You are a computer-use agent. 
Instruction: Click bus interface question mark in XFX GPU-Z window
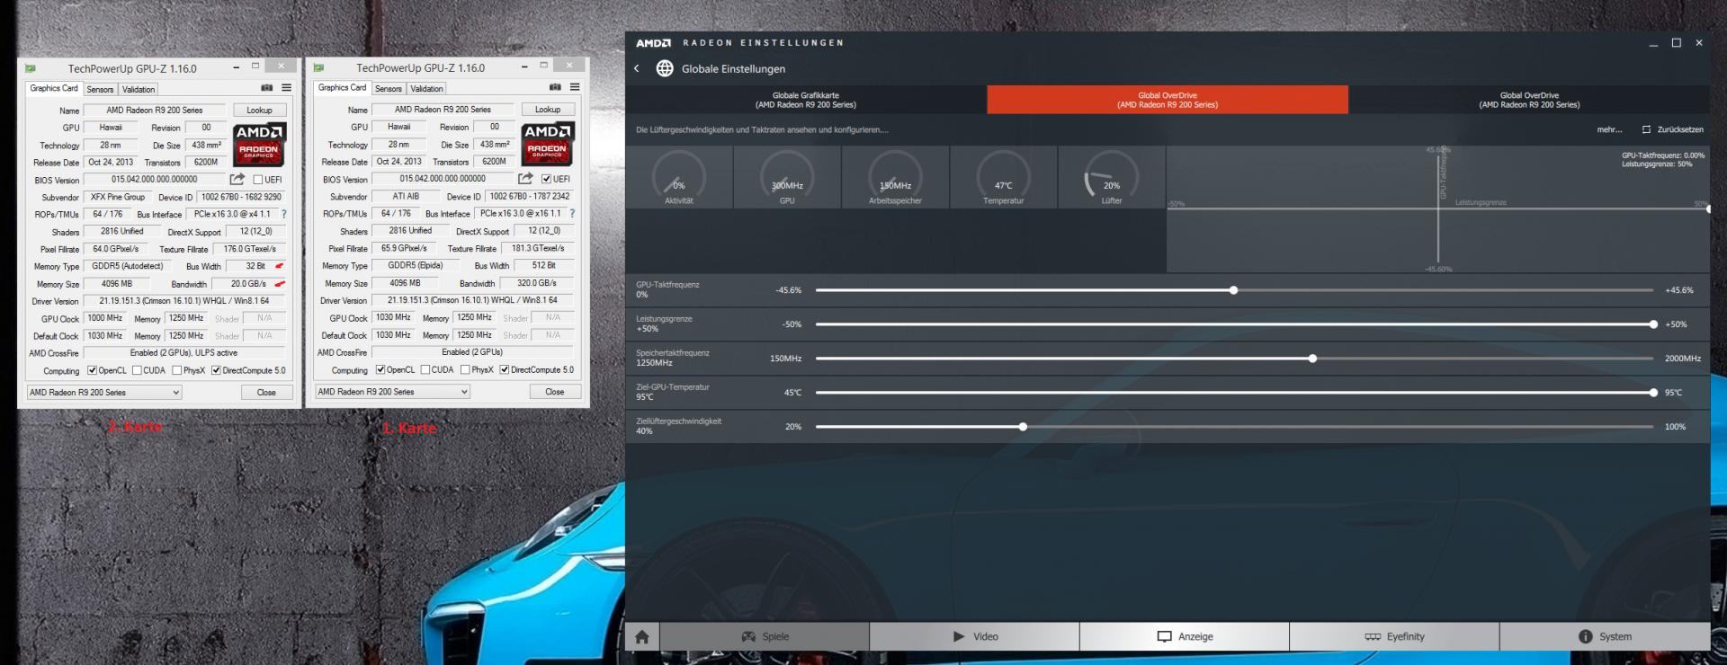pos(284,214)
